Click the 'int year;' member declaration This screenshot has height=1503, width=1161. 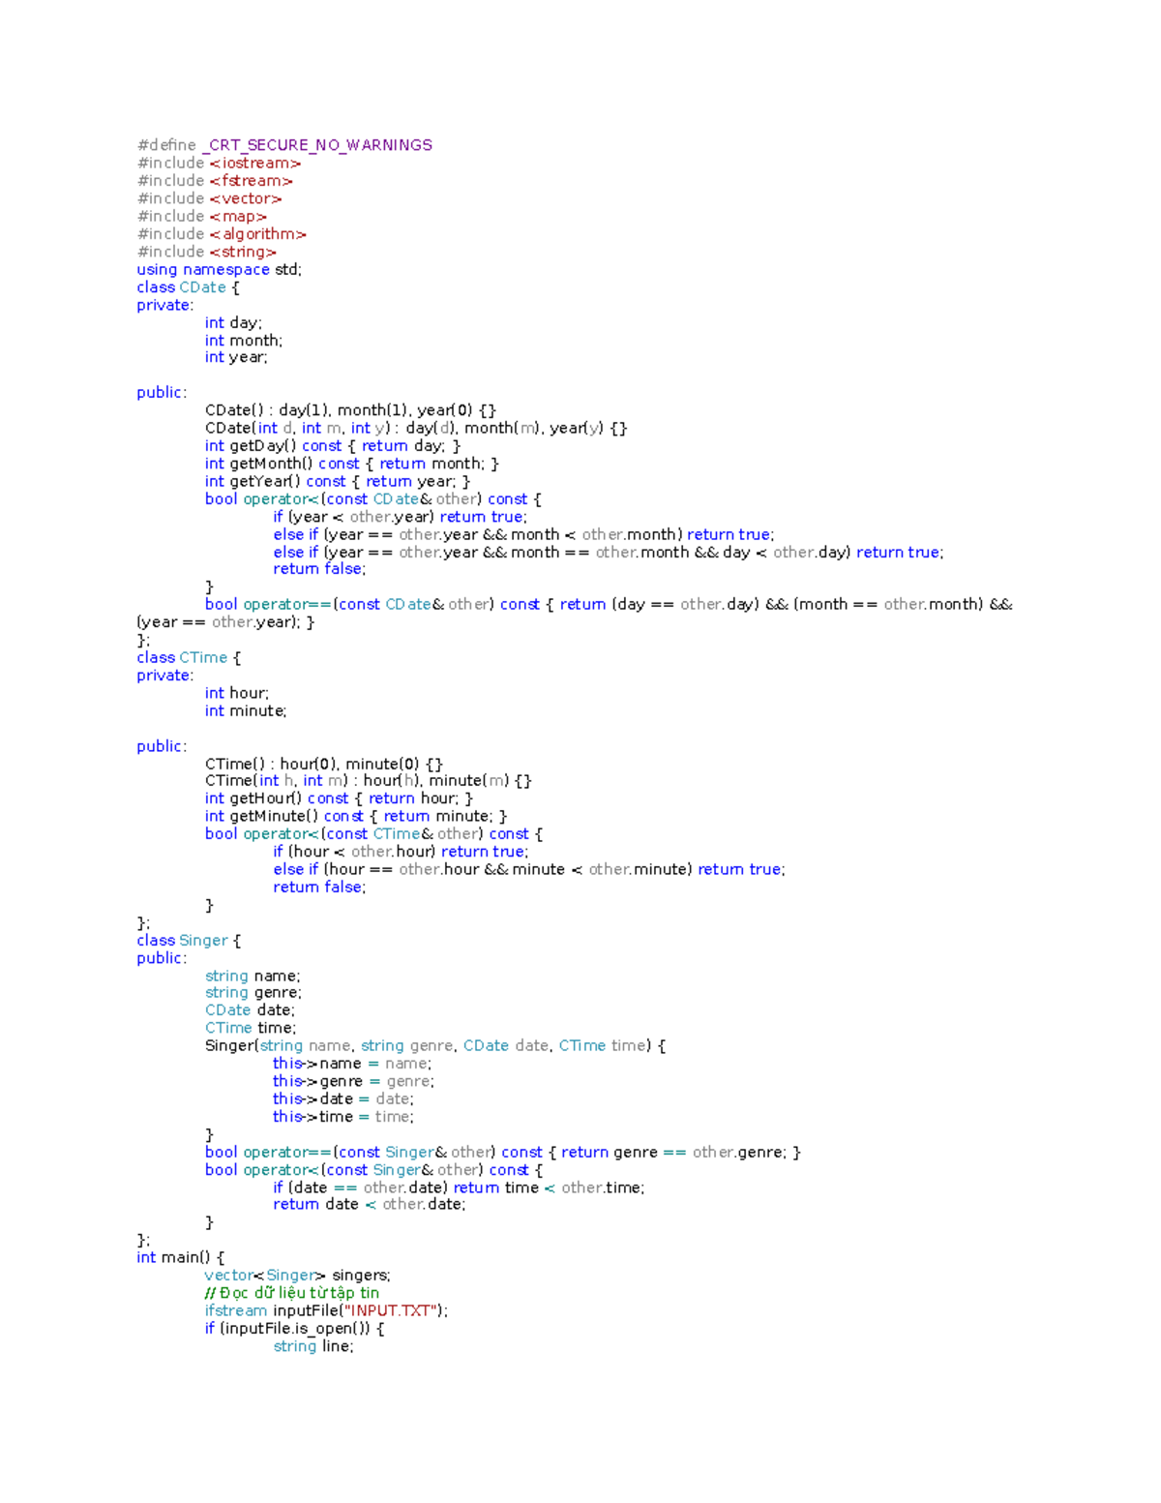(236, 357)
